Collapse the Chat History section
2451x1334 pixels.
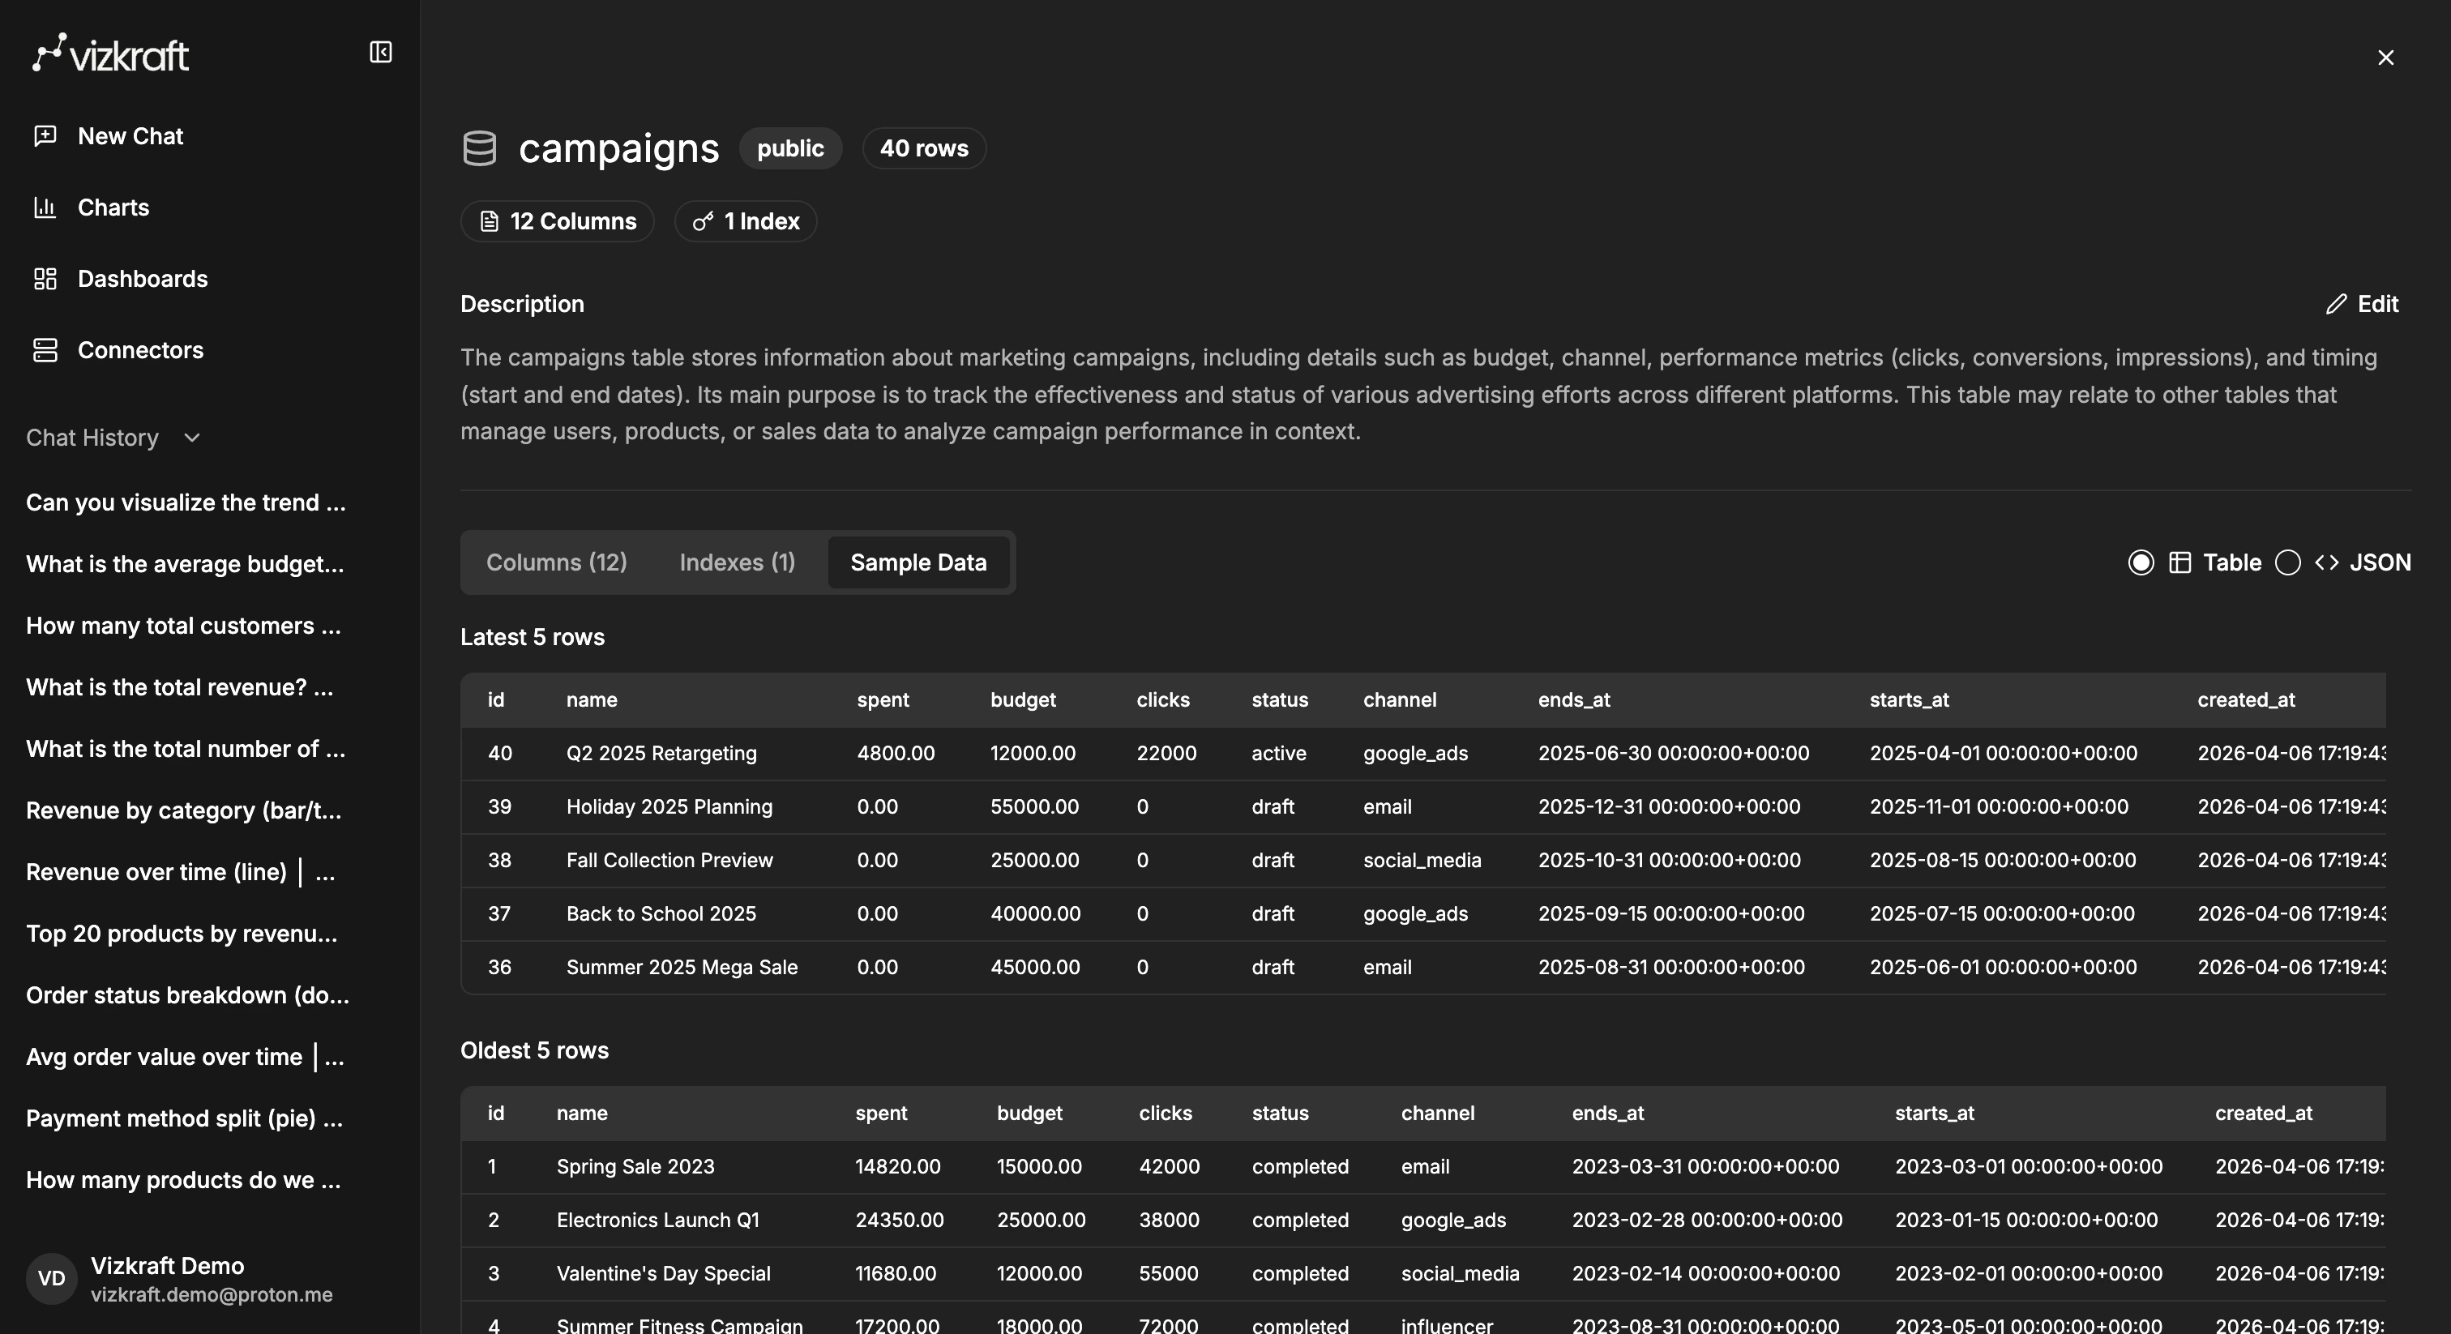click(190, 438)
